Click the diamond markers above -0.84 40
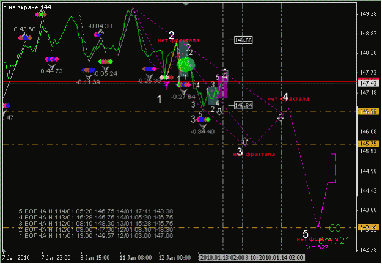382x264 pixels. click(203, 120)
